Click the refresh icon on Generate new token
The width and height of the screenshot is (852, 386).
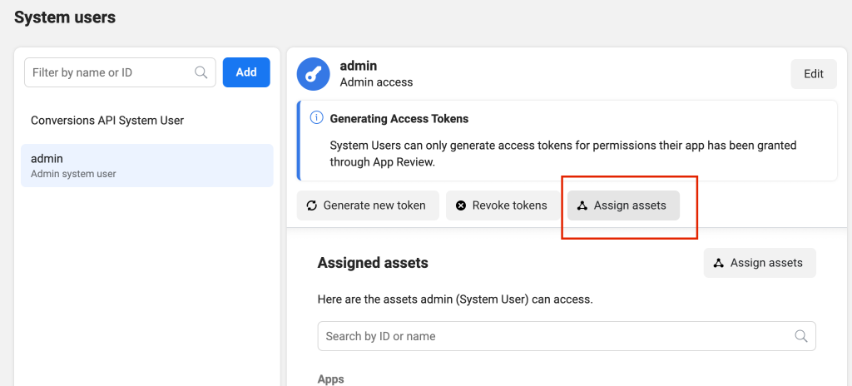tap(312, 205)
